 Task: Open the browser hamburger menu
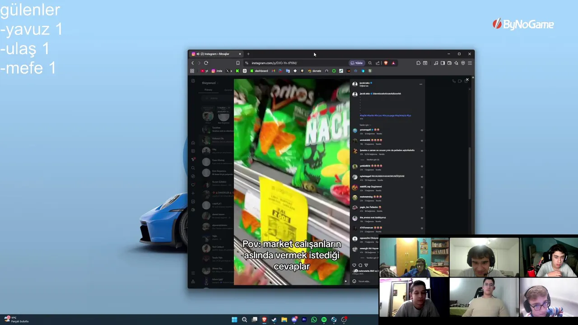(470, 63)
